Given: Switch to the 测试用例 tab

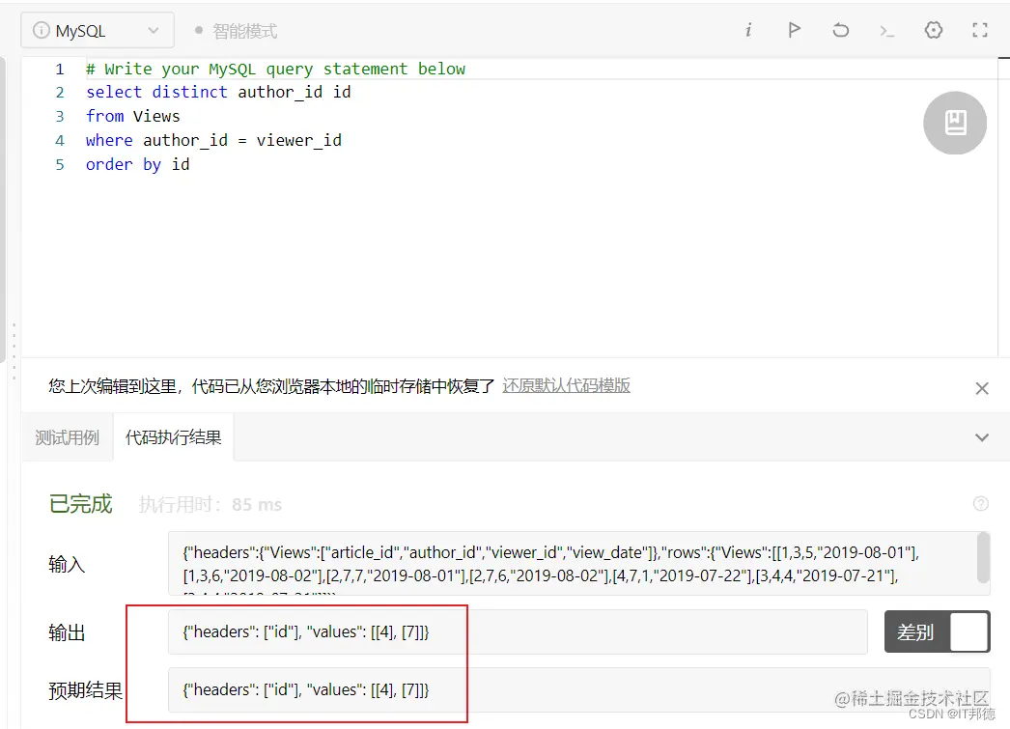Looking at the screenshot, I should pos(67,437).
